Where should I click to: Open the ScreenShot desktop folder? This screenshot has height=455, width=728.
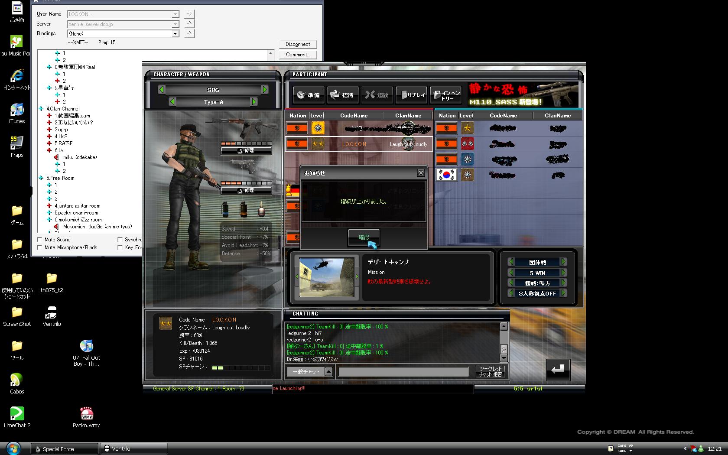click(17, 316)
